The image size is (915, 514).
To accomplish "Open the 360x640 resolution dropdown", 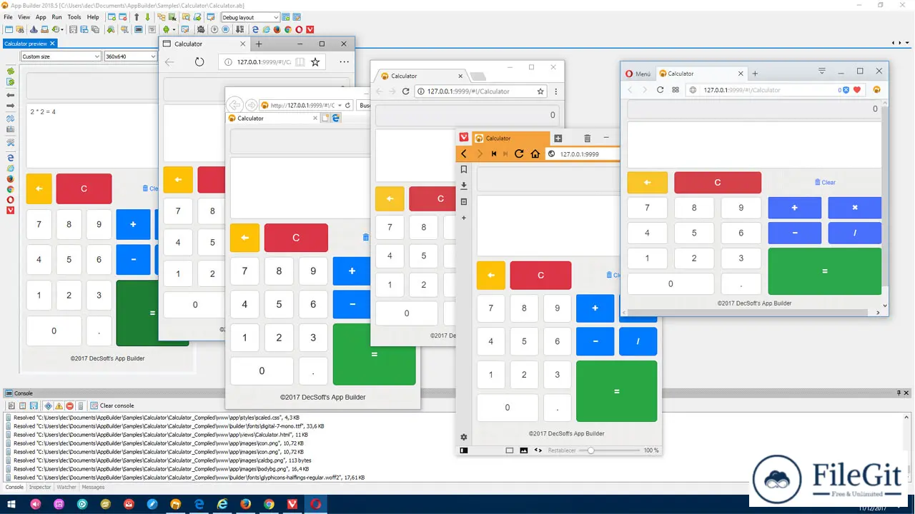I will coord(130,56).
